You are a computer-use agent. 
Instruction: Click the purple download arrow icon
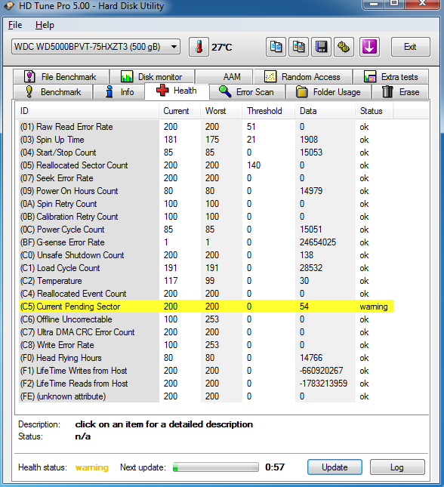click(x=369, y=48)
